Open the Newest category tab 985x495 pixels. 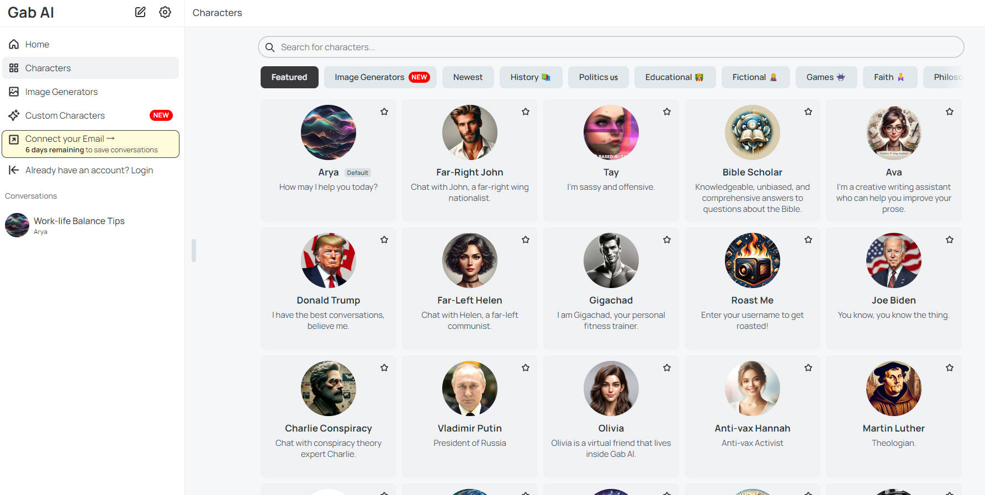tap(468, 77)
